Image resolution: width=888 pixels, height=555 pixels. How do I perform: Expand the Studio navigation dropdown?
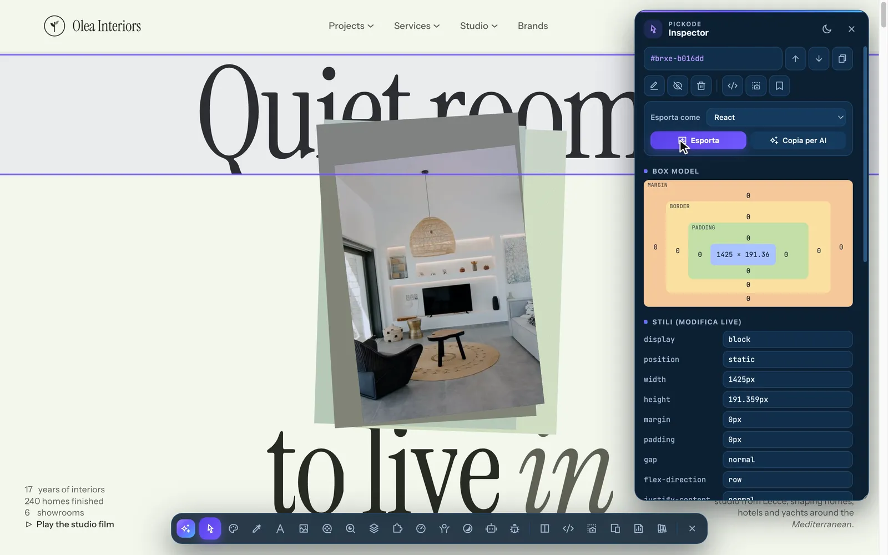point(479,26)
